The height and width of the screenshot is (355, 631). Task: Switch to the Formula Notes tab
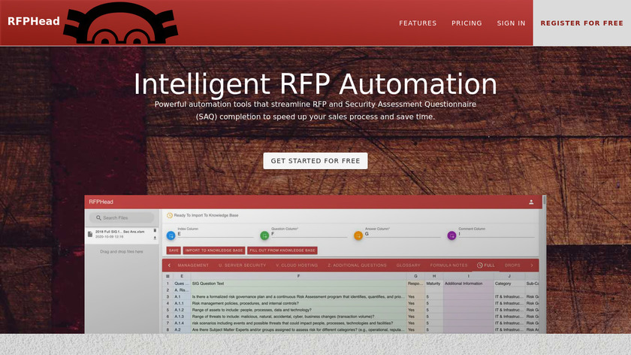(x=448, y=265)
